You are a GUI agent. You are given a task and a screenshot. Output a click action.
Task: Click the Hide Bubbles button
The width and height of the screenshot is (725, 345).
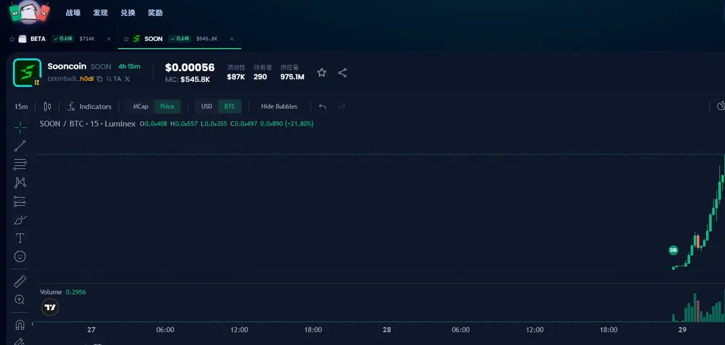pos(279,107)
